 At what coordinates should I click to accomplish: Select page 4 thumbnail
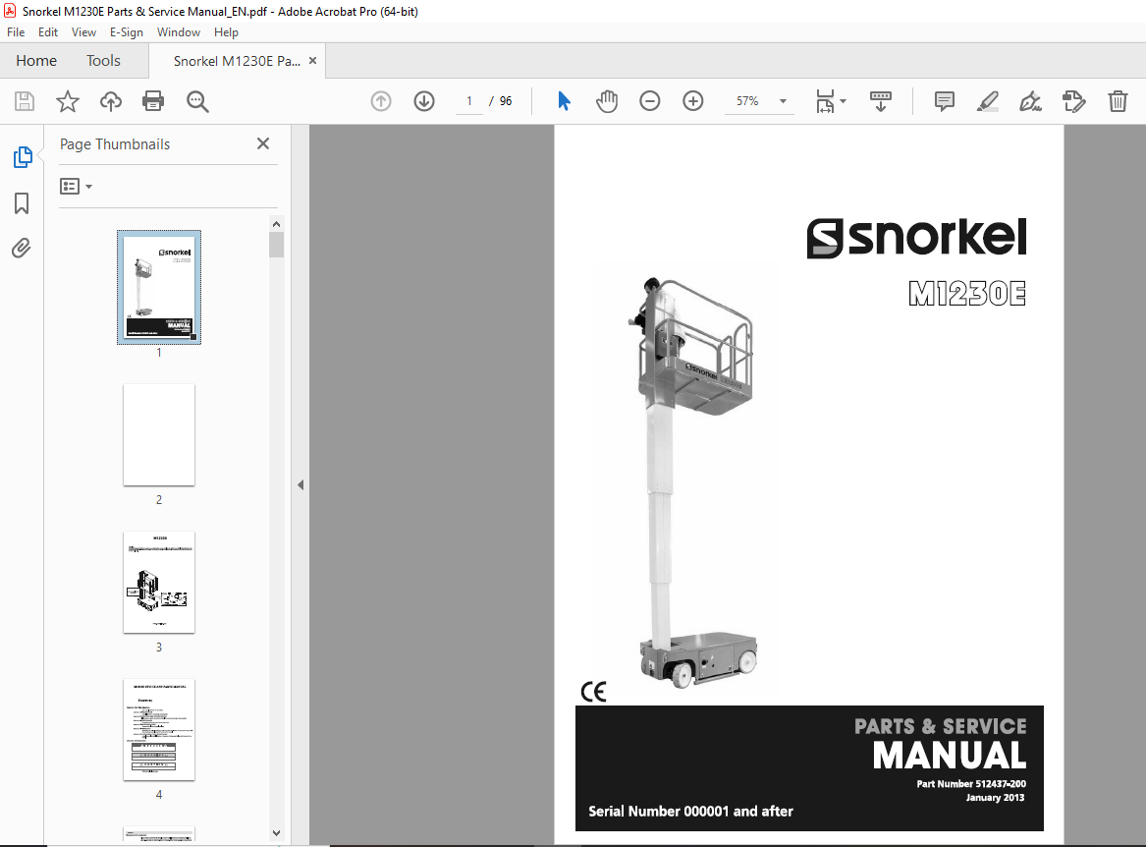tap(159, 729)
